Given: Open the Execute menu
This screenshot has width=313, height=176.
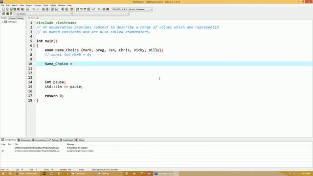Looking at the screenshot, I should (x=38, y=5).
